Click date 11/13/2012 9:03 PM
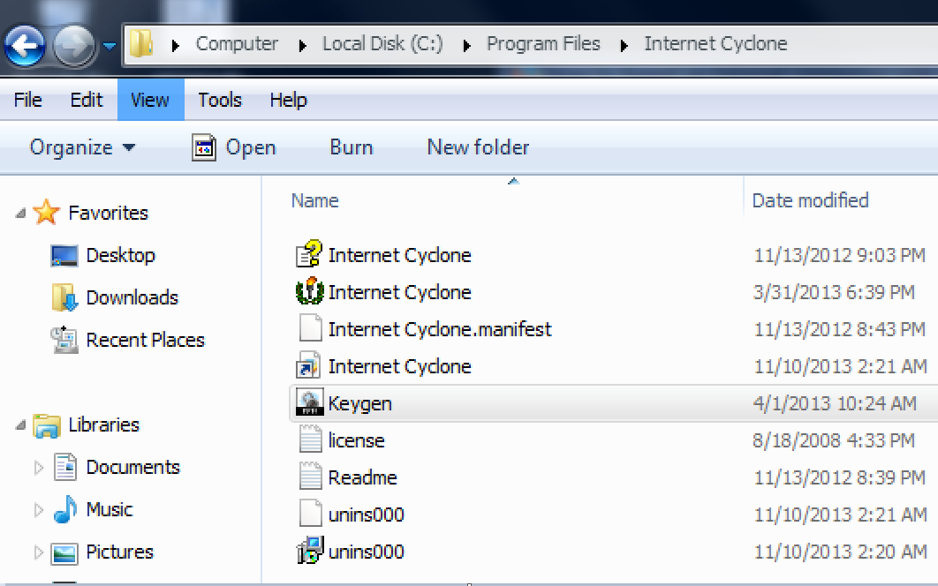 [x=840, y=255]
